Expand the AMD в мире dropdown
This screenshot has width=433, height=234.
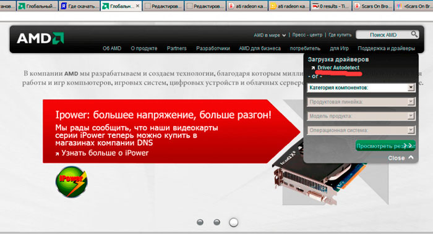270,35
